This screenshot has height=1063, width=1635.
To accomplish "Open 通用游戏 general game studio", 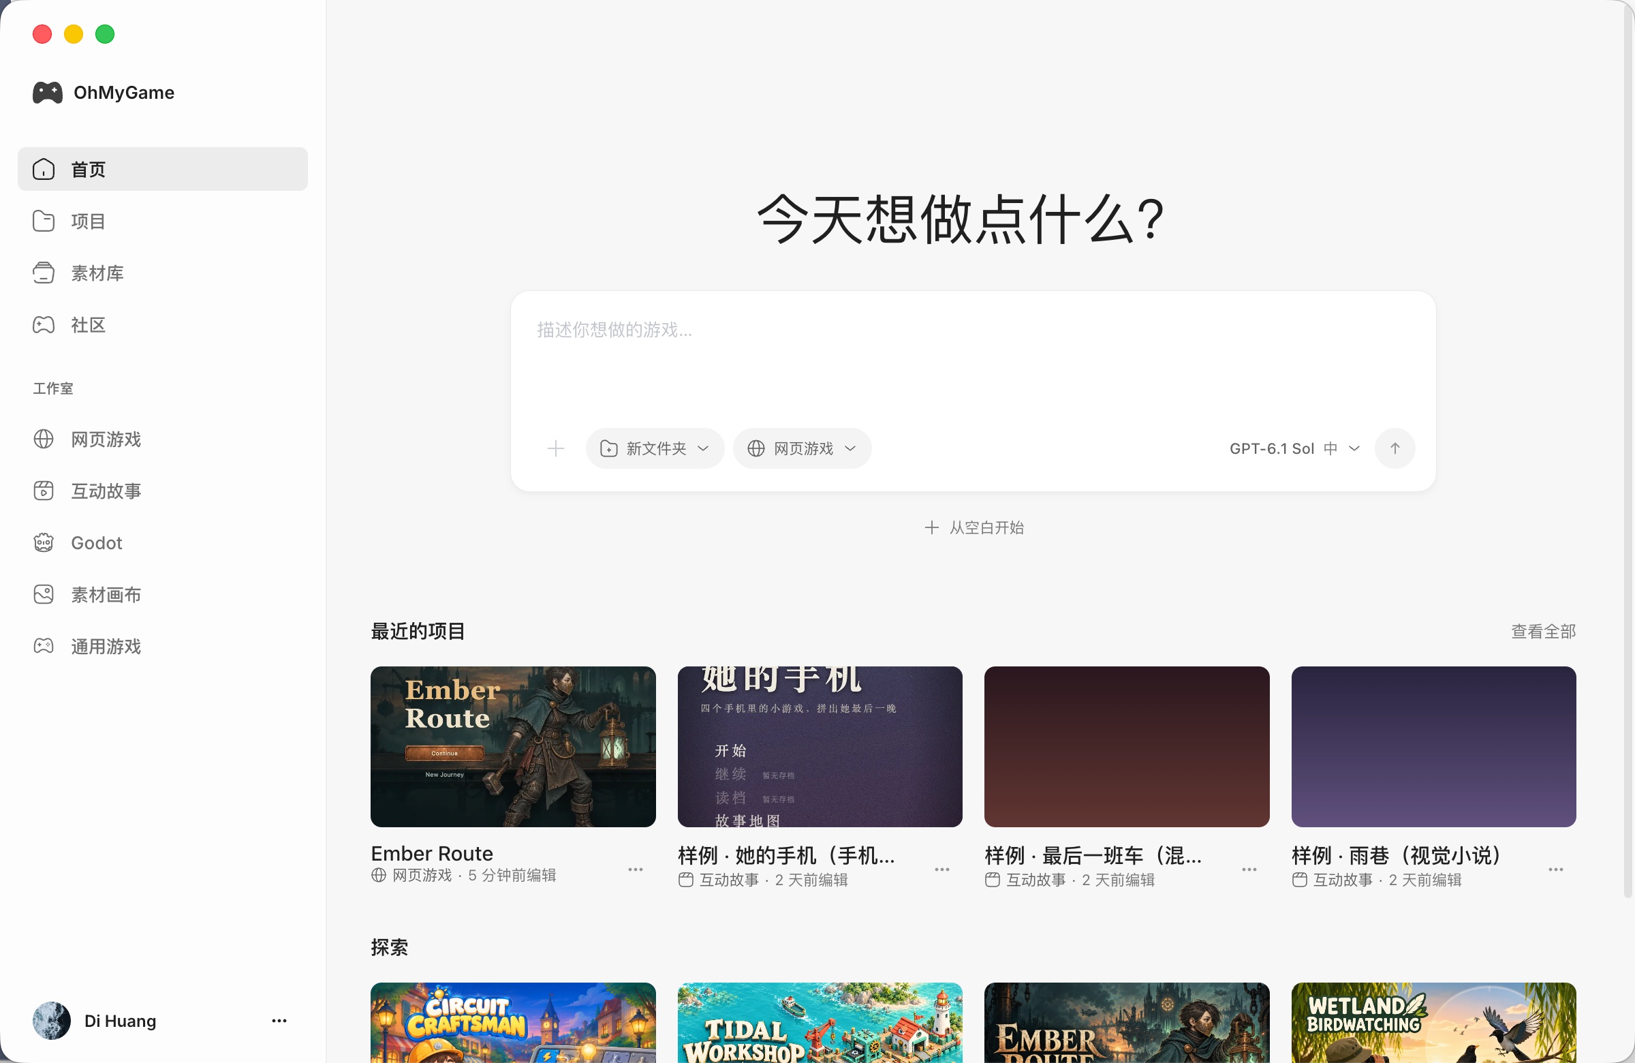I will pos(163,646).
